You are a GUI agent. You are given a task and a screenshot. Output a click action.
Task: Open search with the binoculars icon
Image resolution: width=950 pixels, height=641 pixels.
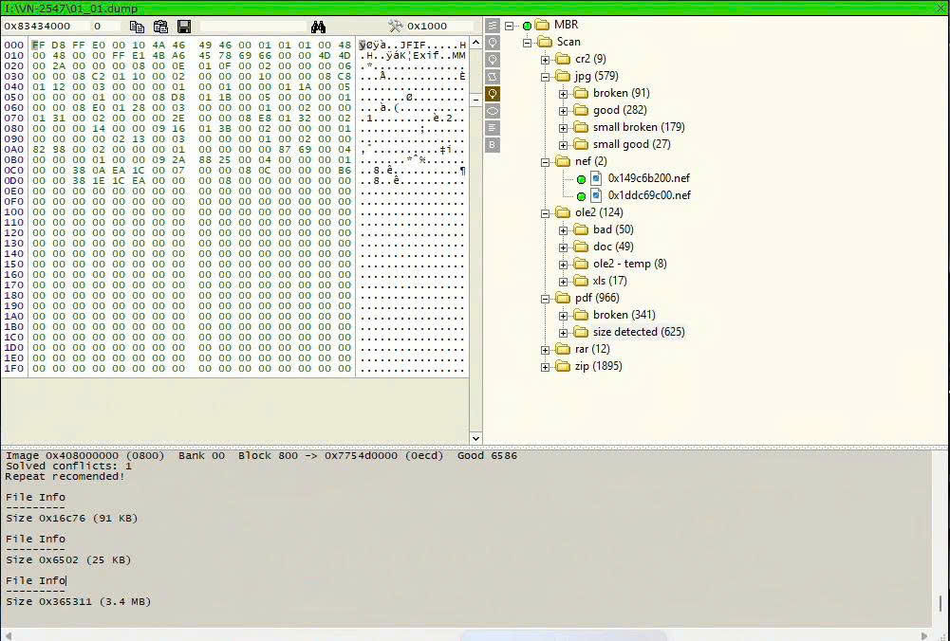point(318,26)
